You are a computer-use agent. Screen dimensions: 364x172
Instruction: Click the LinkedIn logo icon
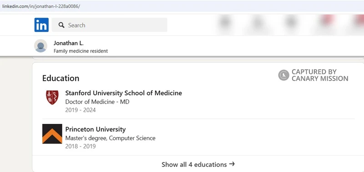pos(41,25)
